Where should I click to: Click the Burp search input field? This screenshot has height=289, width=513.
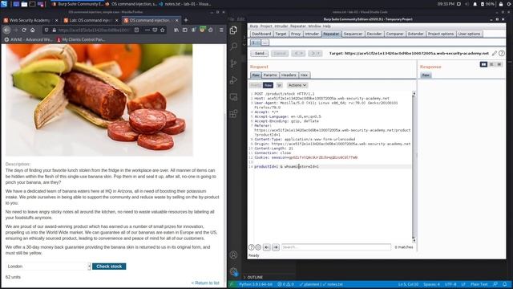pos(336,247)
